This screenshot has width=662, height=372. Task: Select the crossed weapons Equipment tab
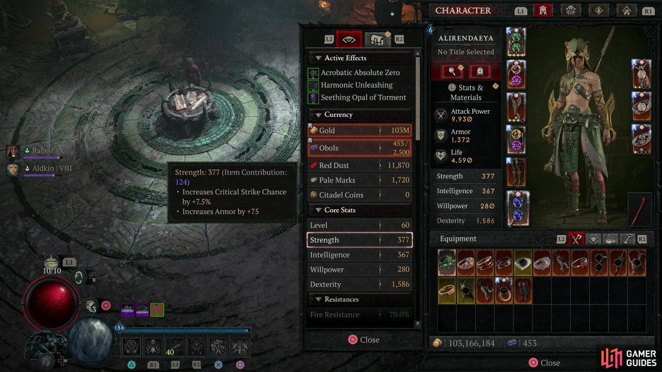point(576,240)
